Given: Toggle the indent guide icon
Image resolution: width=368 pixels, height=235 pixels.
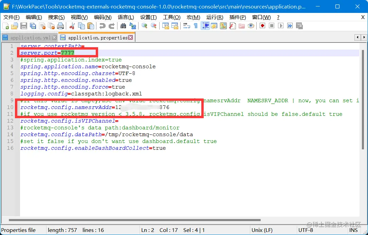Looking at the screenshot, I should (205, 25).
